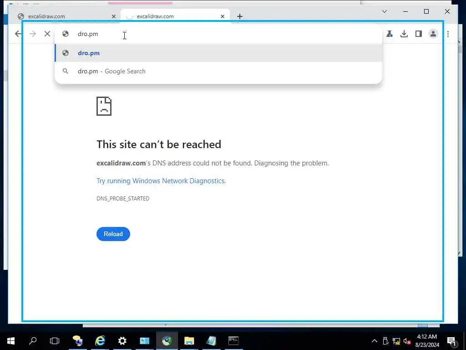Screen dimensions: 466x350
Task: Open a new tab with plus button
Action: click(240, 16)
